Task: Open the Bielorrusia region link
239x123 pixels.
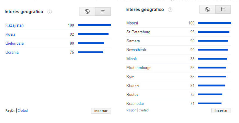Action: click(15, 44)
